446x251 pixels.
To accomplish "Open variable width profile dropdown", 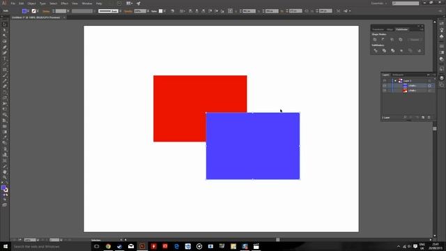I will [95, 11].
